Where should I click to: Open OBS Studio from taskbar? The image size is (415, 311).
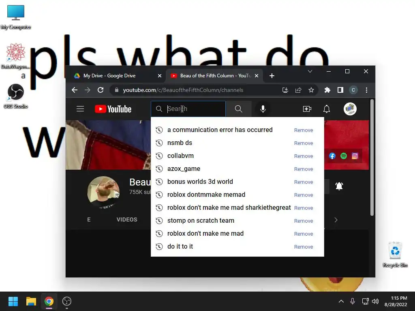click(x=67, y=301)
